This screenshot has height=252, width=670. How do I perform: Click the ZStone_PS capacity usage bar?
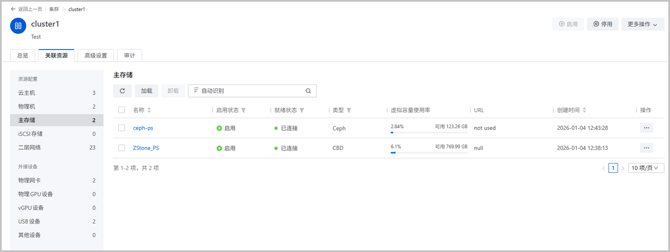(428, 152)
